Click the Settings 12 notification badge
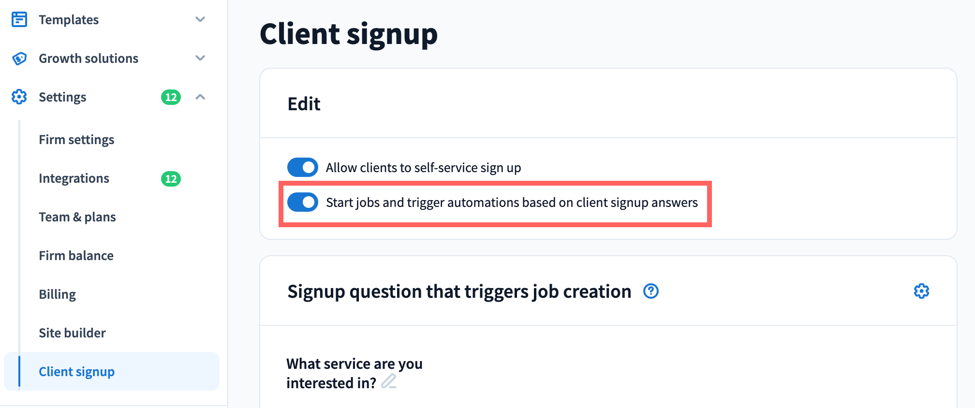 pos(171,97)
